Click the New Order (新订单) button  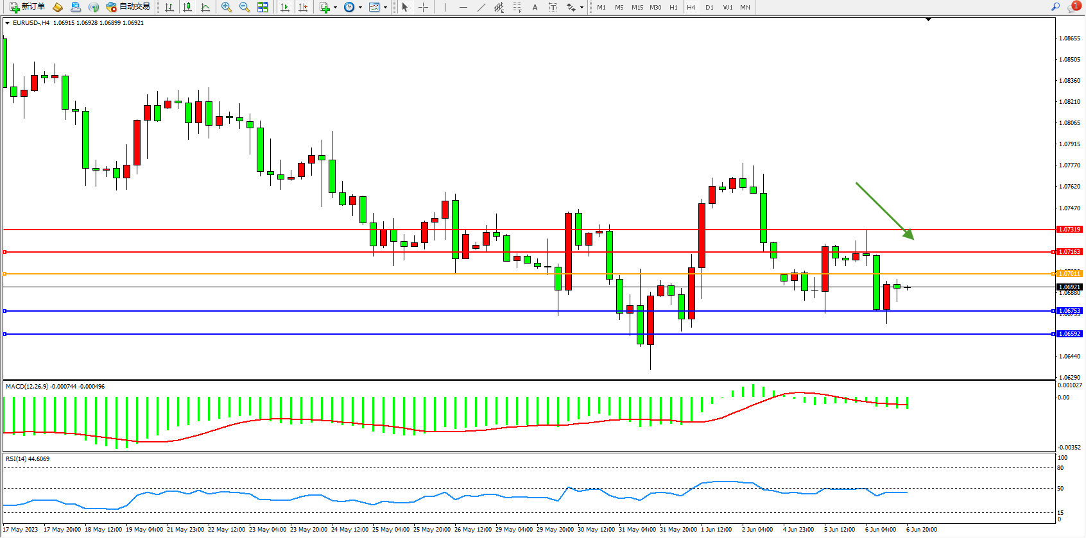pyautogui.click(x=27, y=7)
